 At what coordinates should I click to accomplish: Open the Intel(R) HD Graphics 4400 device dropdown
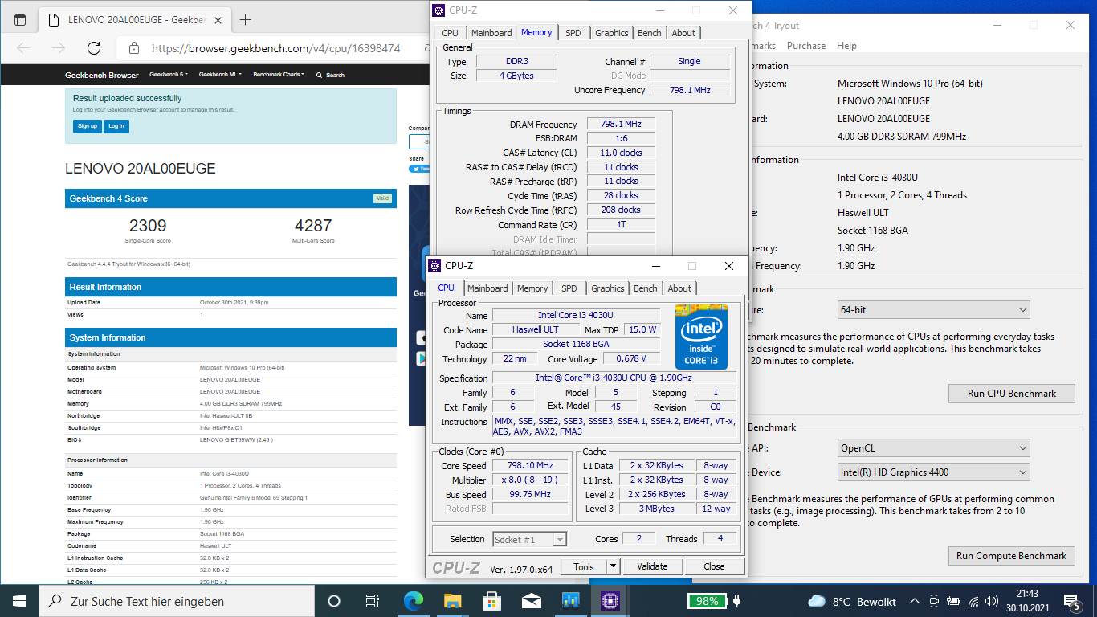coord(933,472)
